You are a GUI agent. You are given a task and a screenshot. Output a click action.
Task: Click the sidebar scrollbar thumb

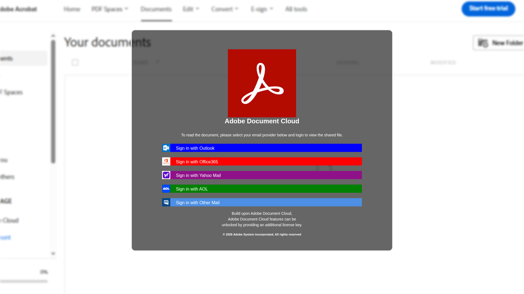point(53,102)
